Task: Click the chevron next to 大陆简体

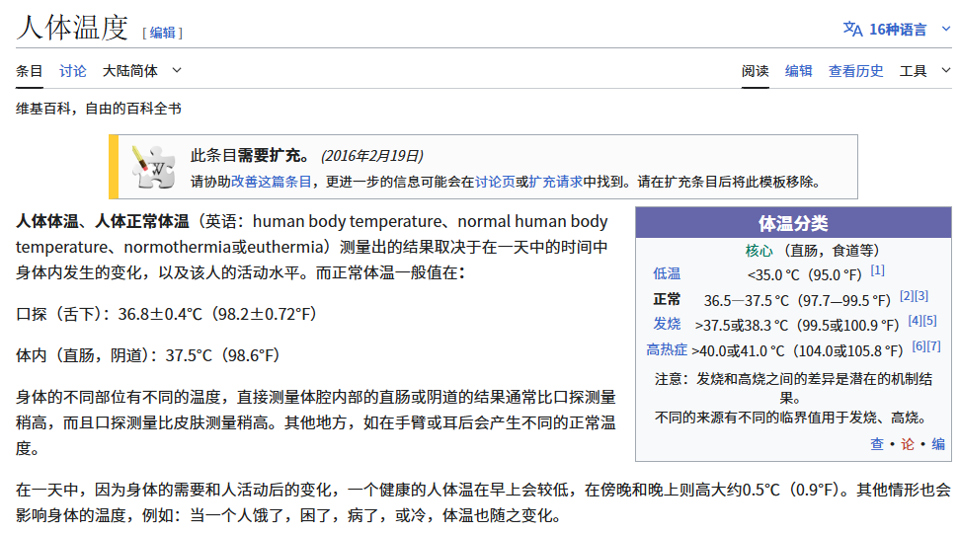Action: 177,70
